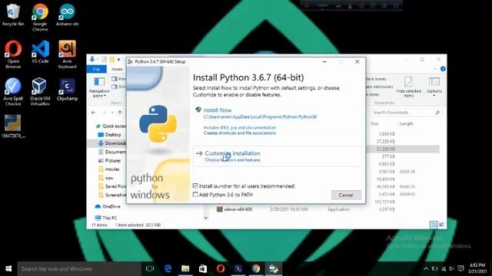Enable Add Python 3.6 to PATH
Image resolution: width=492 pixels, height=276 pixels.
click(195, 194)
